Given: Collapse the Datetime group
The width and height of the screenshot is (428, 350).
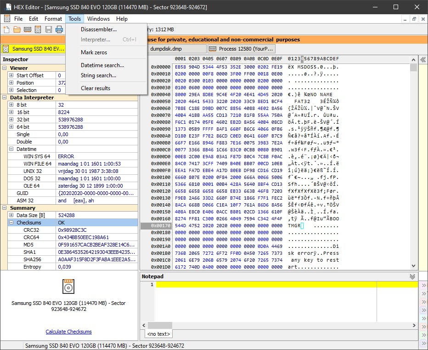Looking at the screenshot, I should (11, 149).
